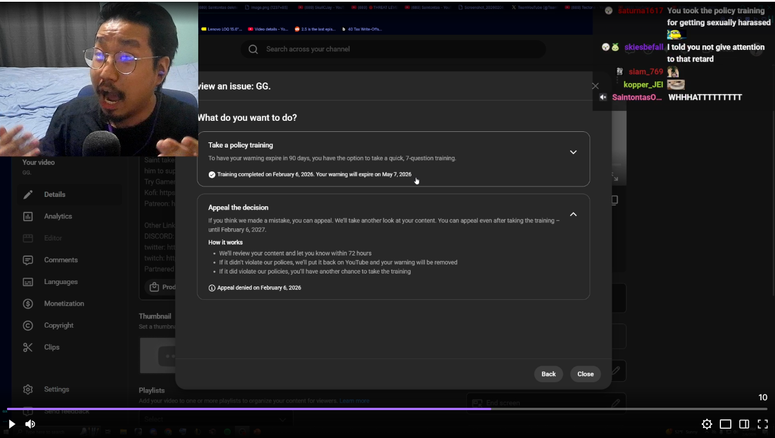775x438 pixels.
Task: Open the Monetization dollar icon
Action: [28, 304]
